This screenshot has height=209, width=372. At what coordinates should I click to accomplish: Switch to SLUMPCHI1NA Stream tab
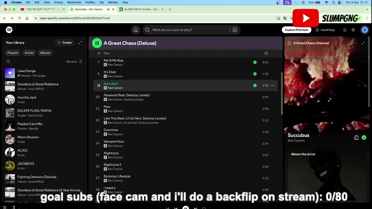[x=141, y=9]
